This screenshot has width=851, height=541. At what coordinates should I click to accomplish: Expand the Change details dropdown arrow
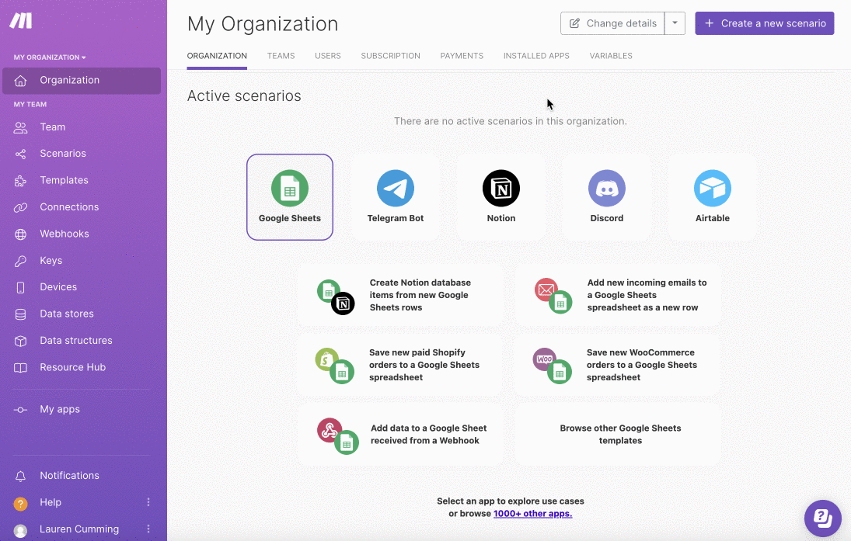[x=675, y=23]
